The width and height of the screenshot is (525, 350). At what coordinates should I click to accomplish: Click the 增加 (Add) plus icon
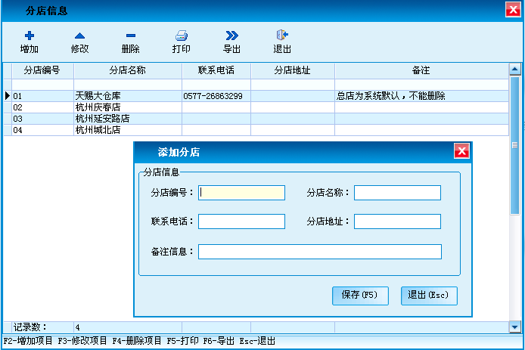pos(30,36)
